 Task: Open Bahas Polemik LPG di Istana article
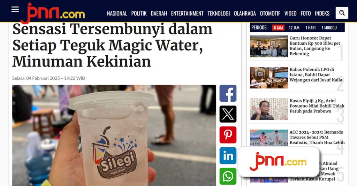pos(316,75)
